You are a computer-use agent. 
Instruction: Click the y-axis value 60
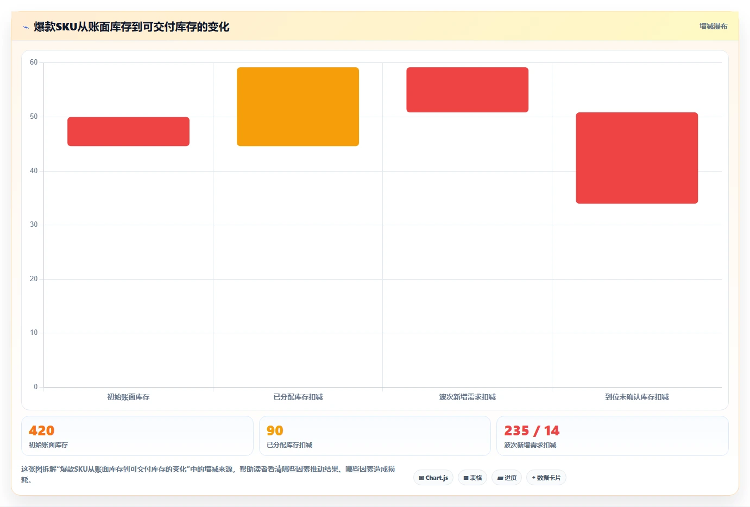[34, 62]
